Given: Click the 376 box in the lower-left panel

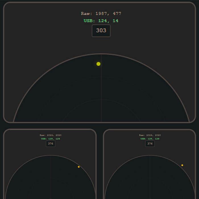Looking at the screenshot, I should pyautogui.click(x=51, y=144).
